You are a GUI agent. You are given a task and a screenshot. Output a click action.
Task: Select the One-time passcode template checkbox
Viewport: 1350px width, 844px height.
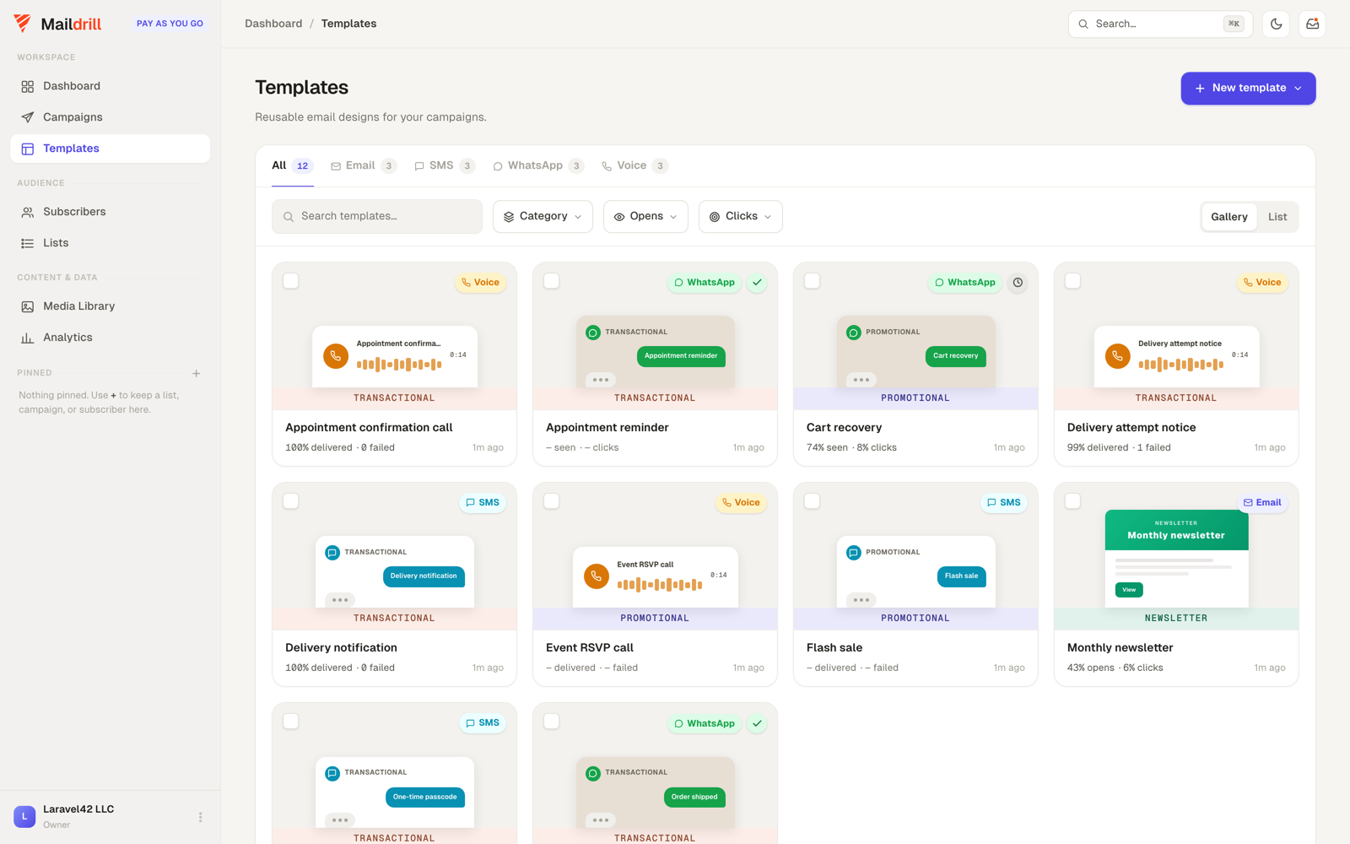291,722
